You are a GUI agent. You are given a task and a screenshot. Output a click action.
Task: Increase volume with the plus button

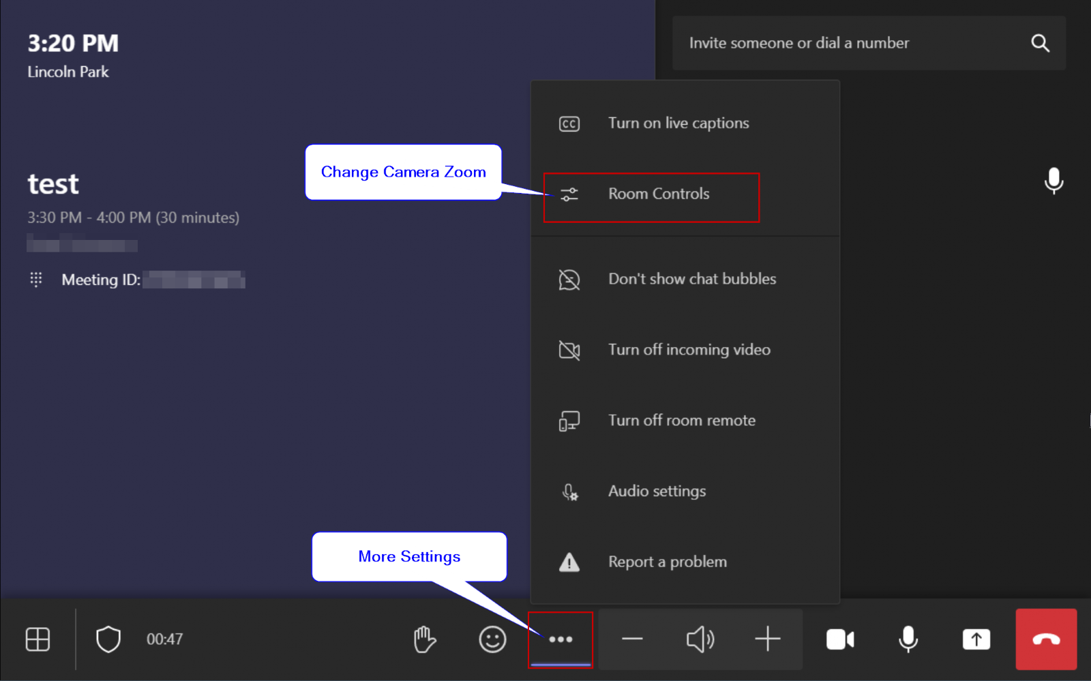click(767, 639)
